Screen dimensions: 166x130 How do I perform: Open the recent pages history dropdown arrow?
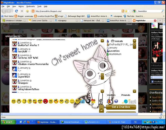point(12,11)
